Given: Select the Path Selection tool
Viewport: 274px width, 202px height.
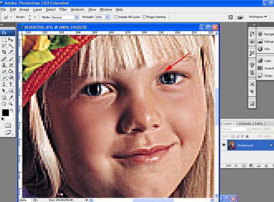Looking at the screenshot, I should click(4, 90).
